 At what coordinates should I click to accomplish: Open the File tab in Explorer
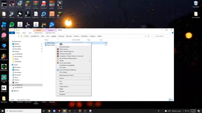tap(12, 33)
